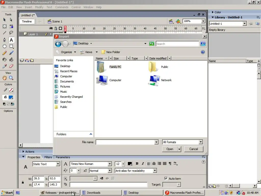Toggle the width-height constrain lock
This screenshot has width=261, height=196.
click(x=23, y=182)
